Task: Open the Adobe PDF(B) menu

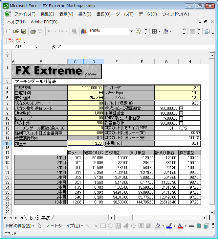Action: [44, 22]
